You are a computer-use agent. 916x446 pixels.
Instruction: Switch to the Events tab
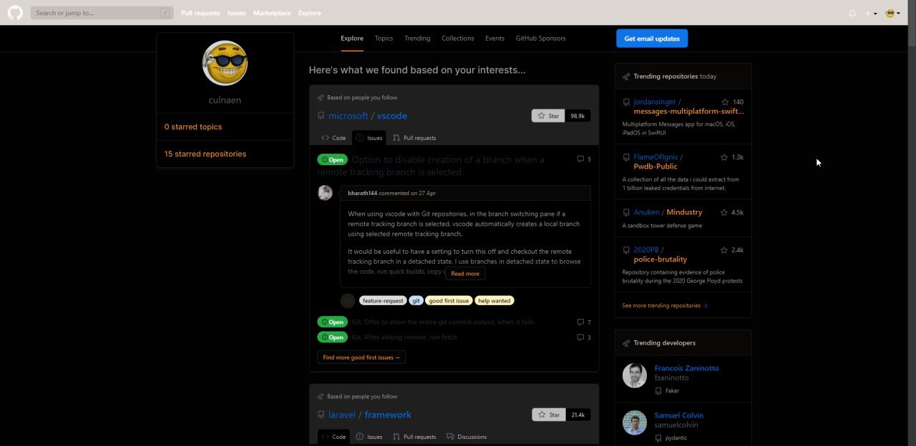tap(494, 39)
